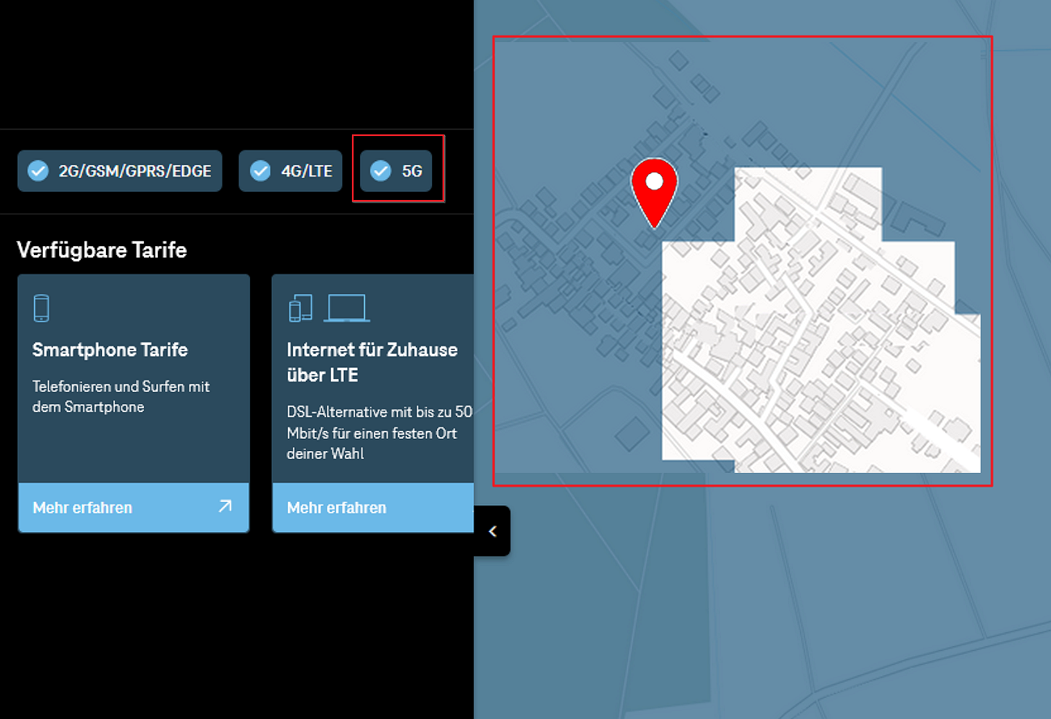Click the Smartphone Tarife description text
The image size is (1051, 719).
[121, 397]
